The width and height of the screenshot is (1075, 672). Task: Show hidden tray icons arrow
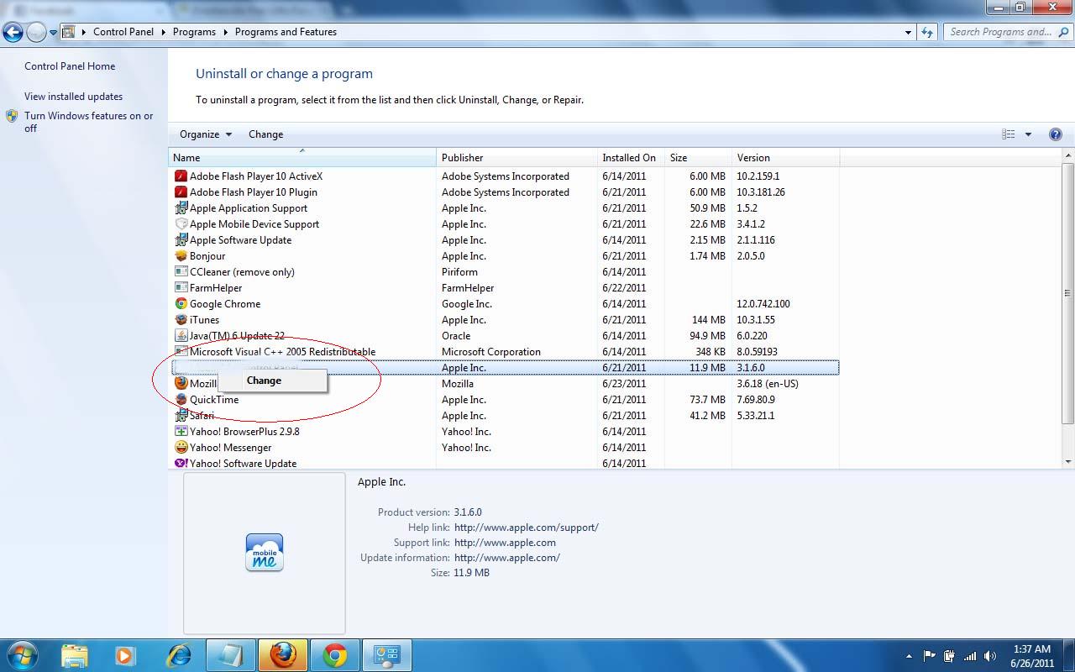(x=909, y=656)
